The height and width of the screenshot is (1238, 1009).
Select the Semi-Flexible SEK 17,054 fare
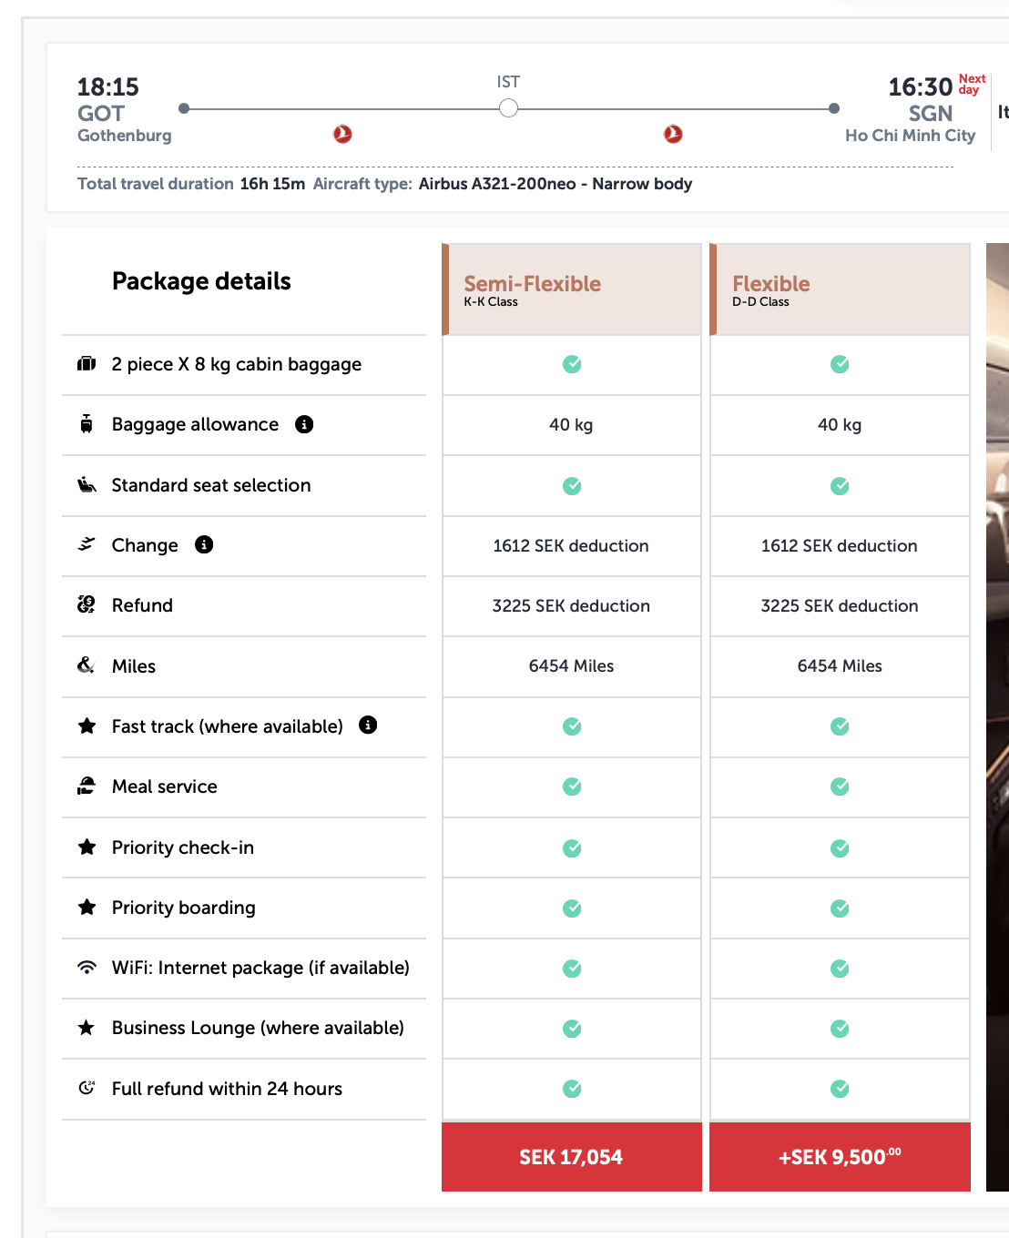click(x=571, y=1157)
